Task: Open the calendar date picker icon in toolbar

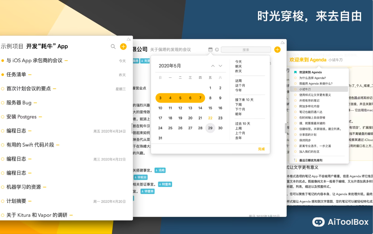Action: coord(211,49)
